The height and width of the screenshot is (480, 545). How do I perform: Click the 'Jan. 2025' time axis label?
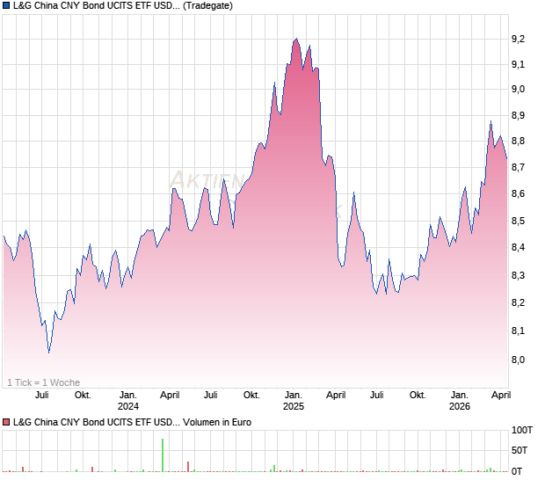coord(294,401)
